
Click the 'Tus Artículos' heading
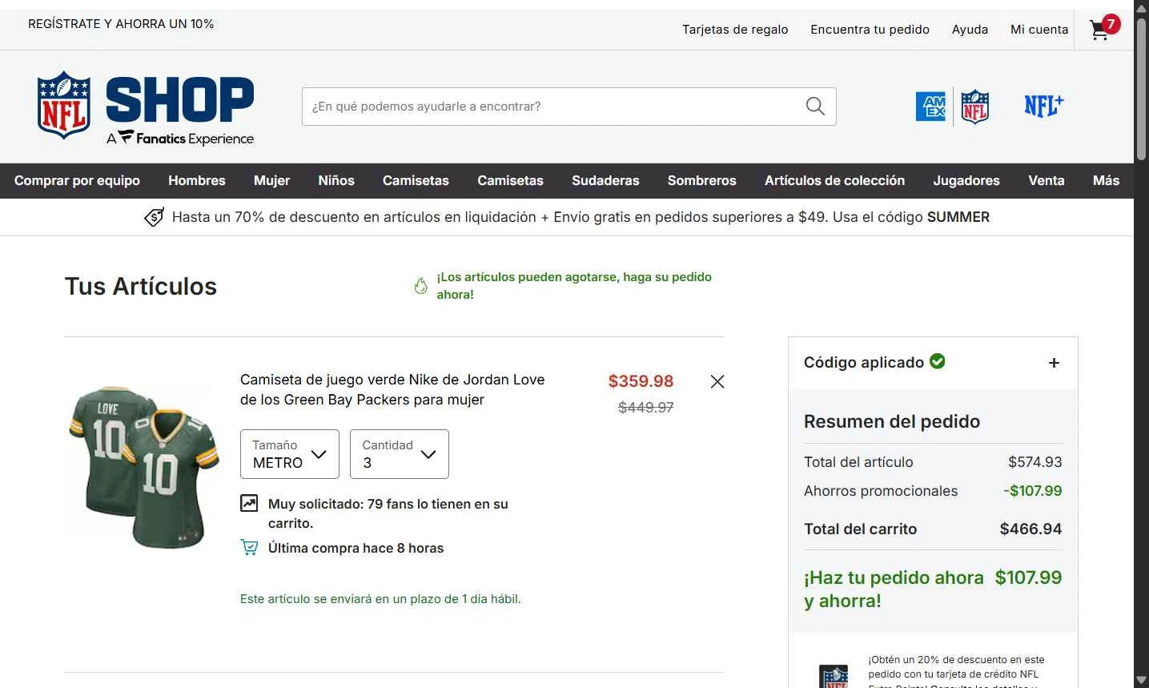(x=141, y=287)
